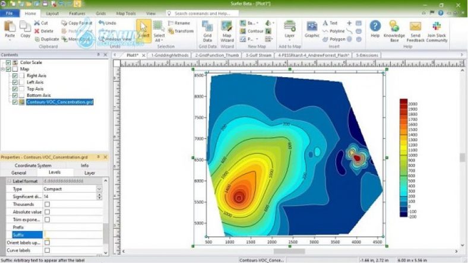Open the File menu
The height and width of the screenshot is (263, 468).
pyautogui.click(x=10, y=14)
